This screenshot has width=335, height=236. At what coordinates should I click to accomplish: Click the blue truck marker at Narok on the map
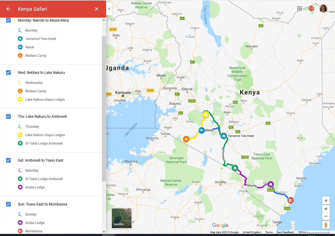pyautogui.click(x=202, y=130)
